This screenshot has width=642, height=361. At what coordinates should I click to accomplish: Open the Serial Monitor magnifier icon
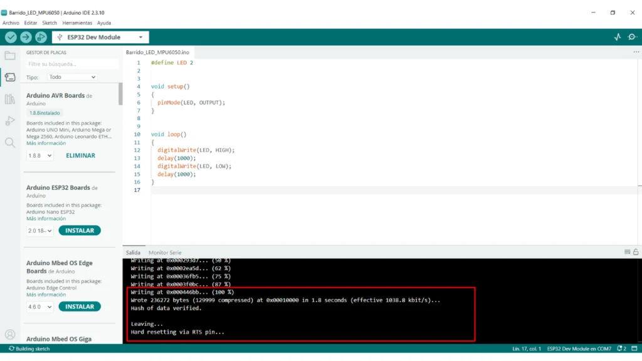(632, 37)
